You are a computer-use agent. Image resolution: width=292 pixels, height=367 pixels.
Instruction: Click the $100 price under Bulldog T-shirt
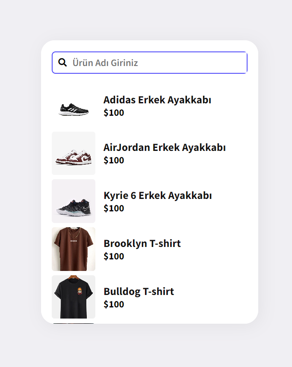pos(113,304)
